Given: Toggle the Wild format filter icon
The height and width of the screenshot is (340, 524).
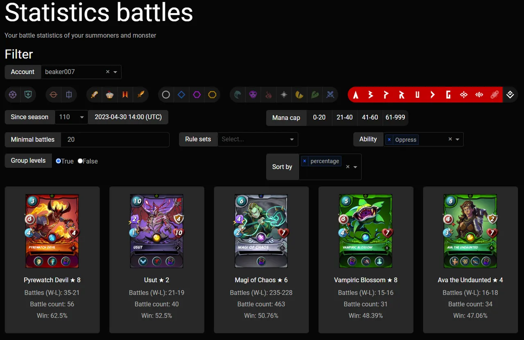Looking at the screenshot, I should [13, 95].
